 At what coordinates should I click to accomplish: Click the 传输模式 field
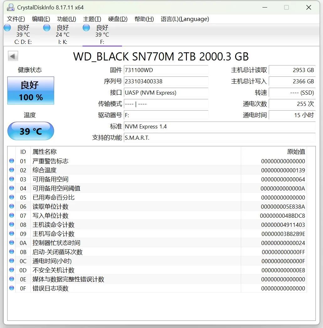tap(166, 104)
